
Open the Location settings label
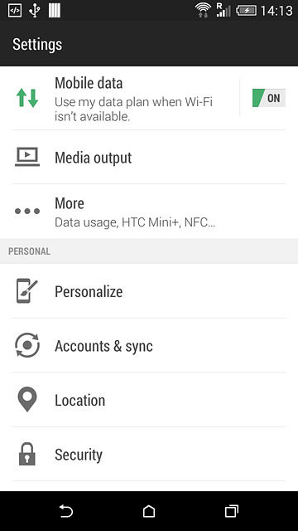[x=79, y=400]
